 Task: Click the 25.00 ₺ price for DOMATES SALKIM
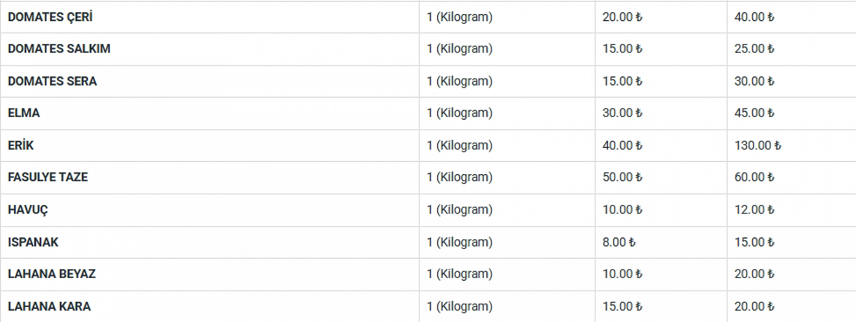754,49
